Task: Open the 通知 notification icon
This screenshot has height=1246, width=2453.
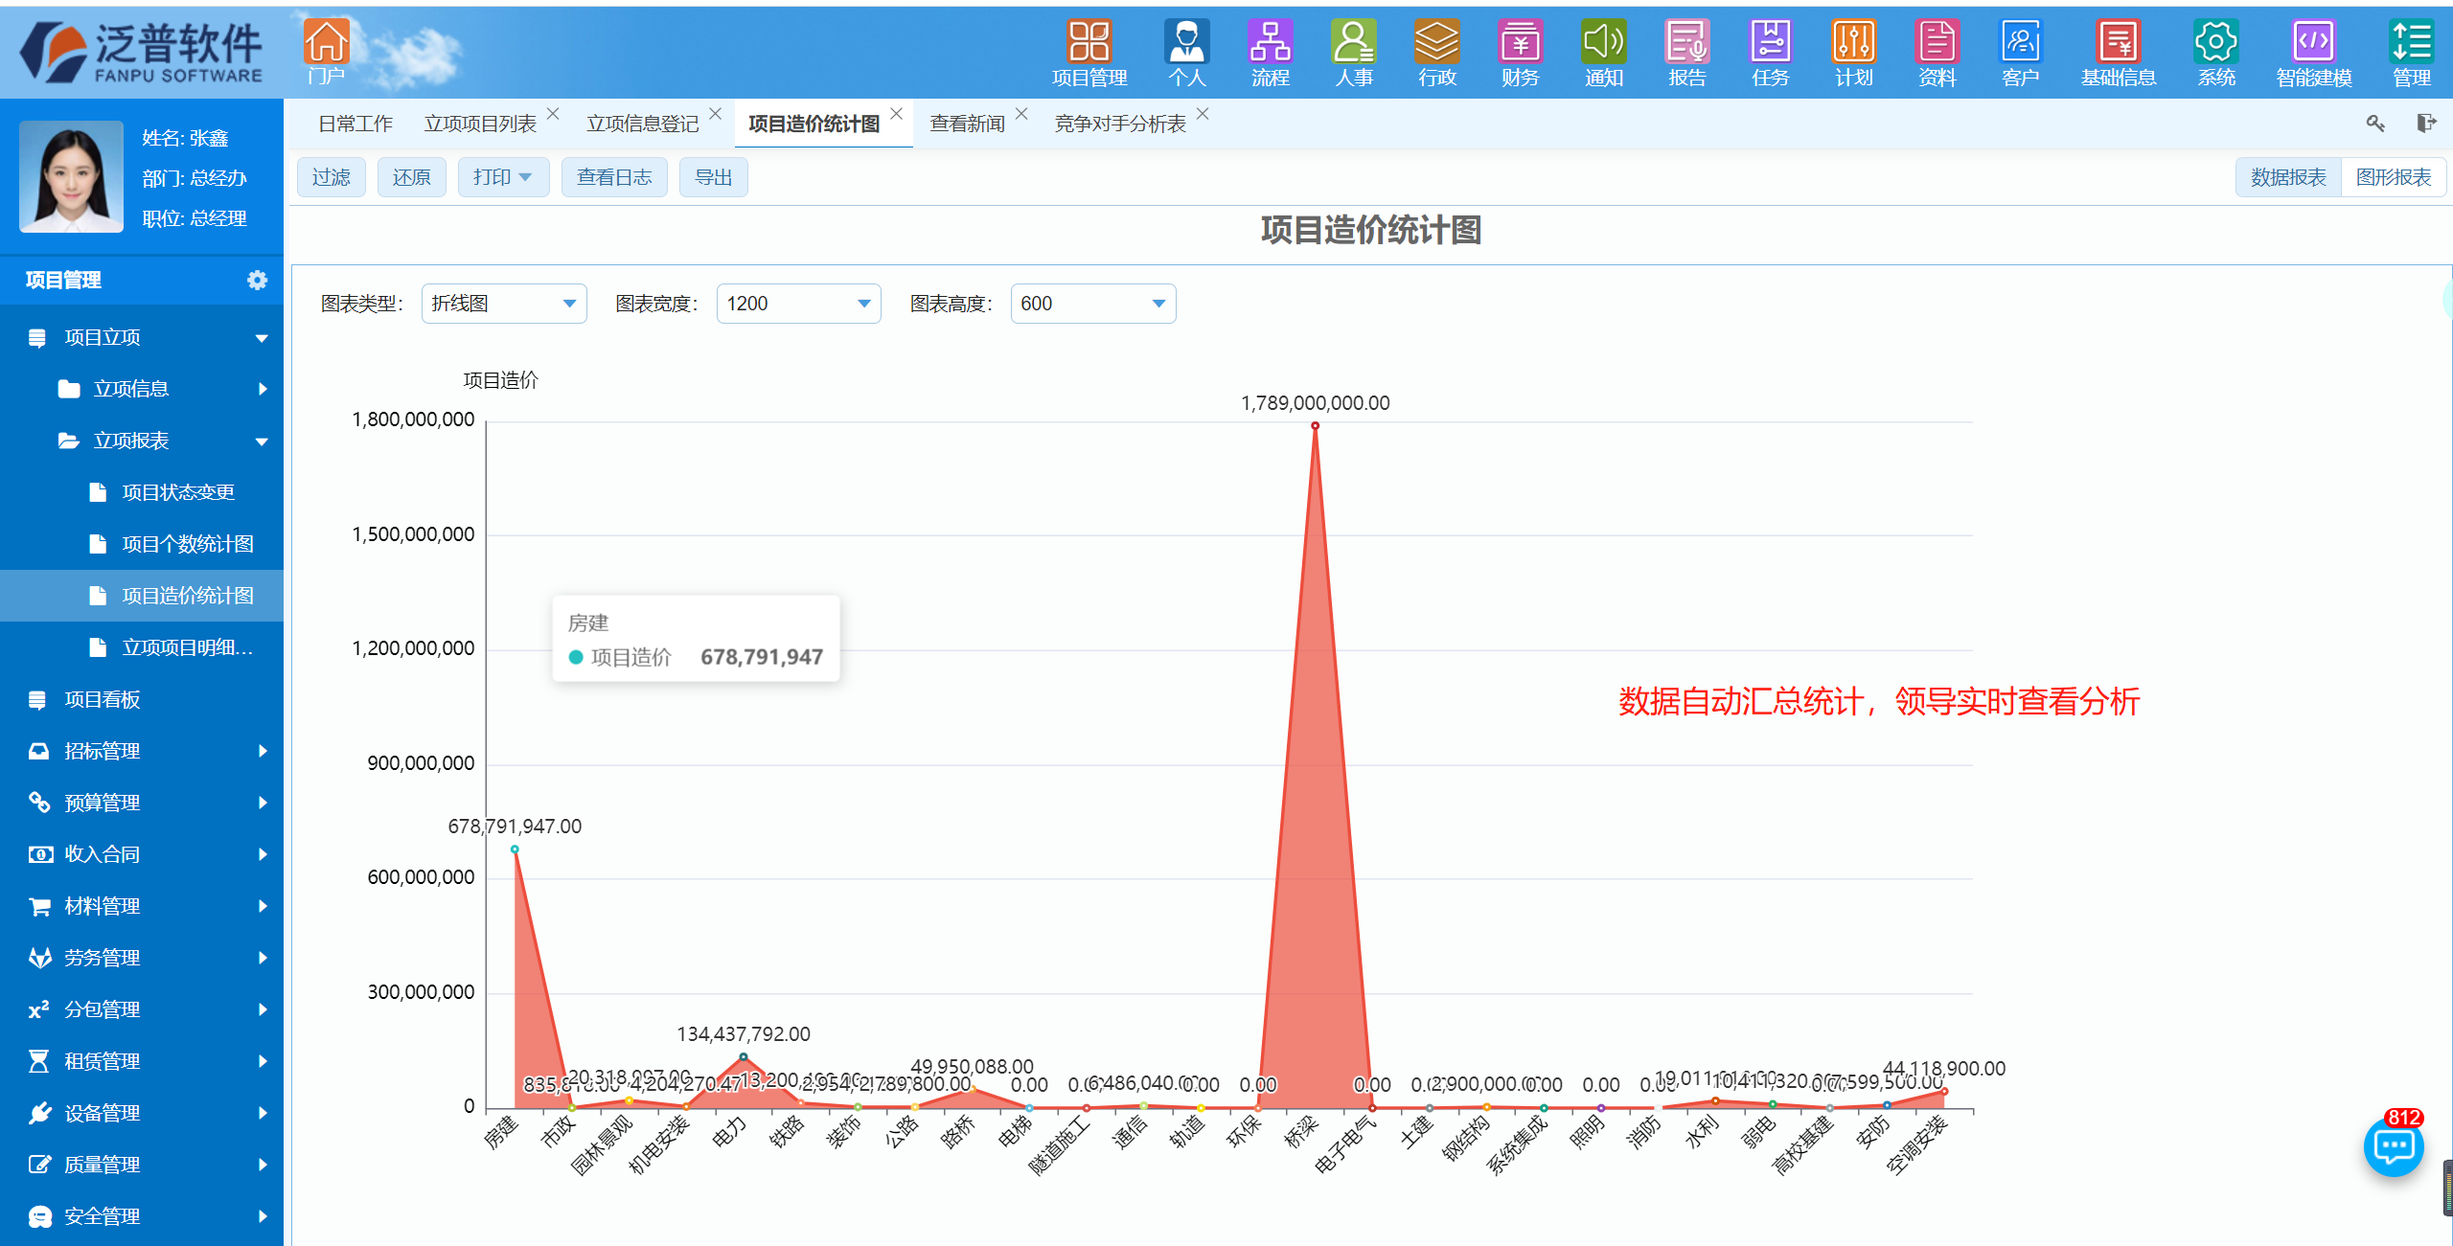Action: [1603, 54]
